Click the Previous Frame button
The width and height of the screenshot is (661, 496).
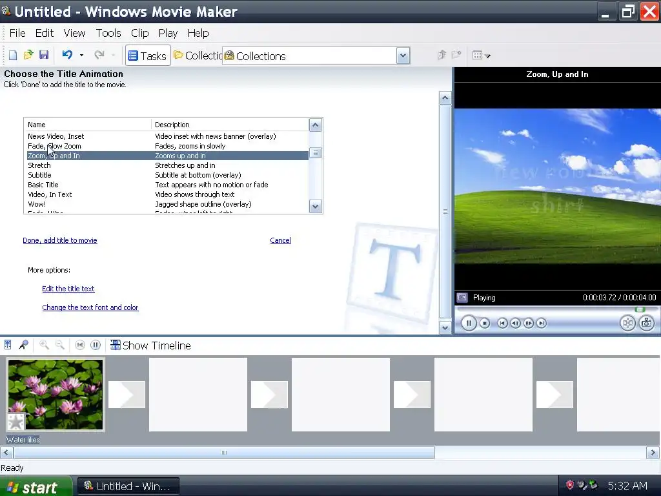pos(515,324)
